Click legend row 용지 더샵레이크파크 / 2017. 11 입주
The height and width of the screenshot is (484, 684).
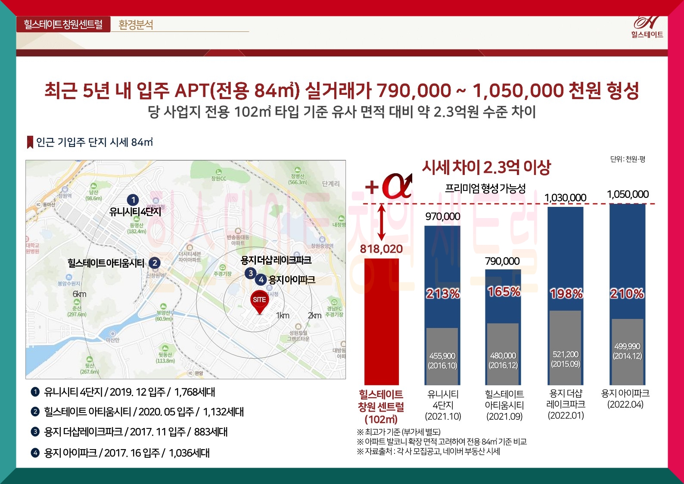(x=136, y=431)
